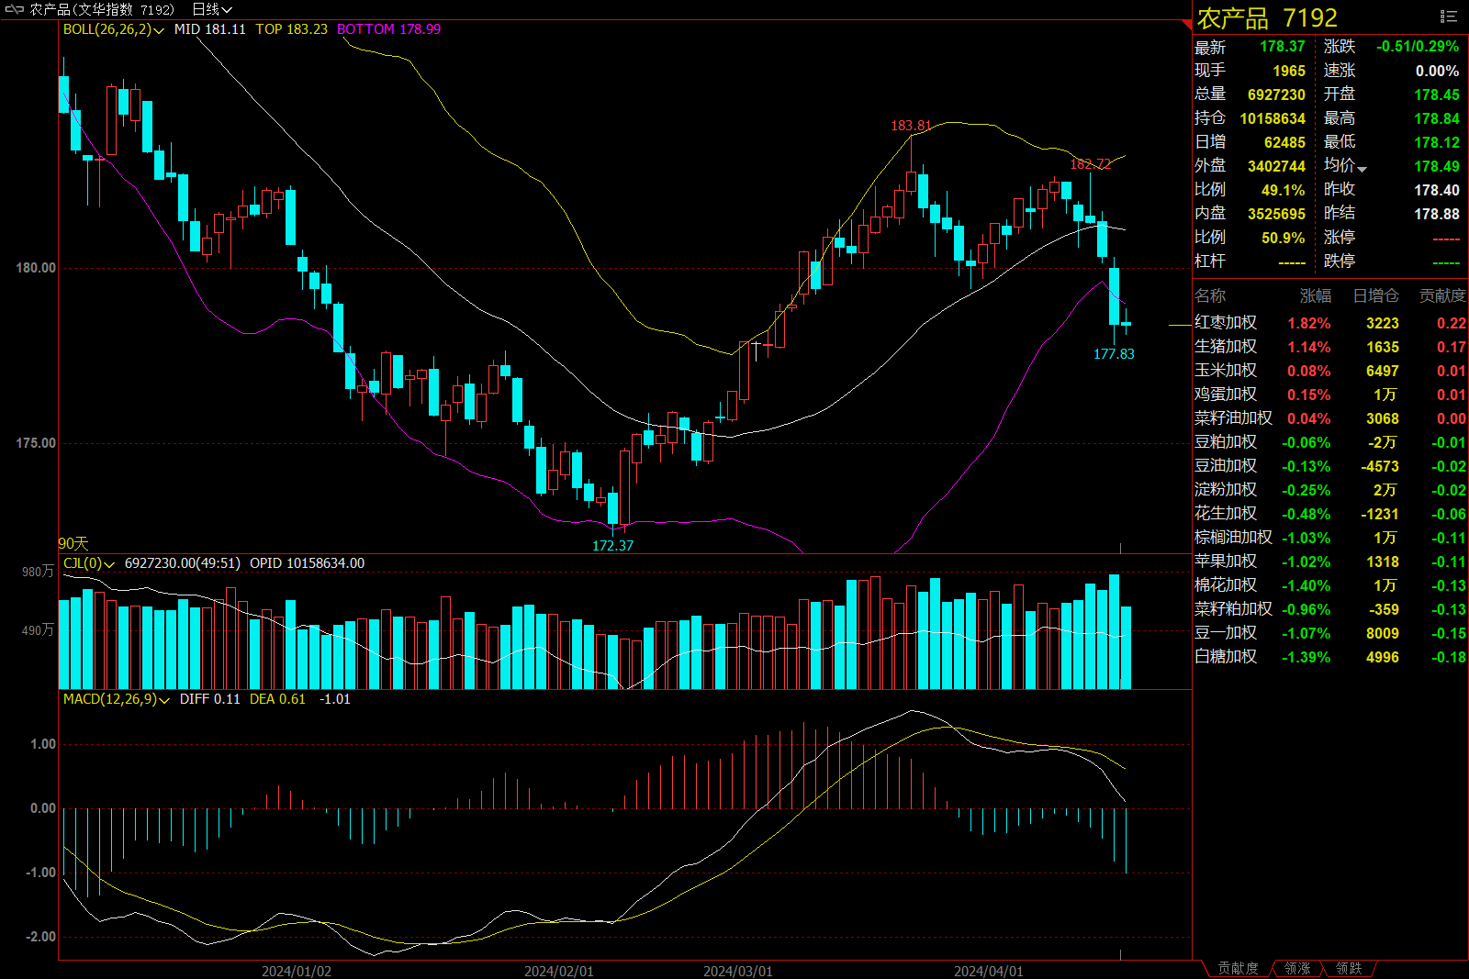Image resolution: width=1469 pixels, height=979 pixels.
Task: Select the 菜籽油加权 row
Action: [1330, 418]
